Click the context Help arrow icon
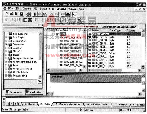This screenshot has width=147, height=114. (80, 20)
